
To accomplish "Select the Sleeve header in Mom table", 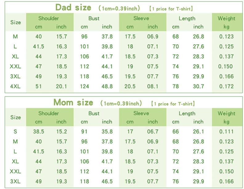I will 141,113.
